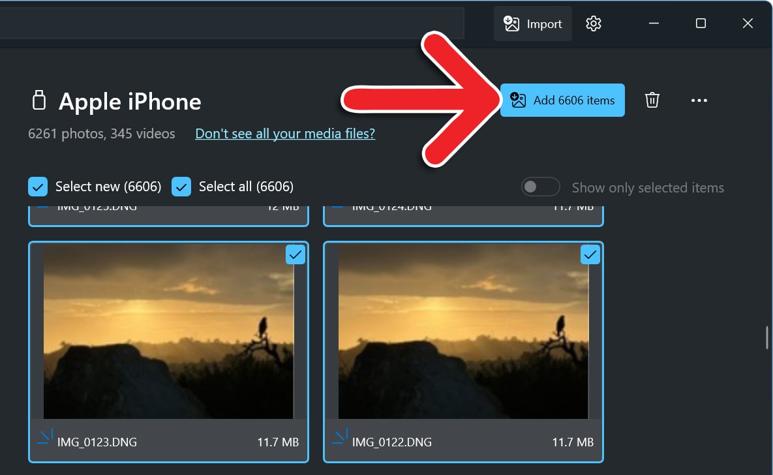This screenshot has height=475, width=773.
Task: Click the trash icon to delete selected items
Action: (x=652, y=100)
